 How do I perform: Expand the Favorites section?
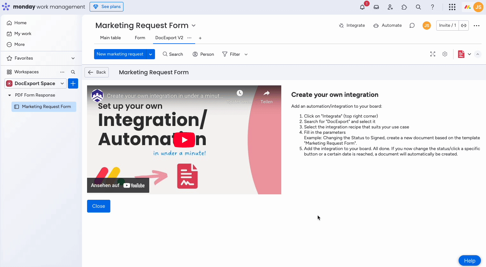pyautogui.click(x=73, y=58)
